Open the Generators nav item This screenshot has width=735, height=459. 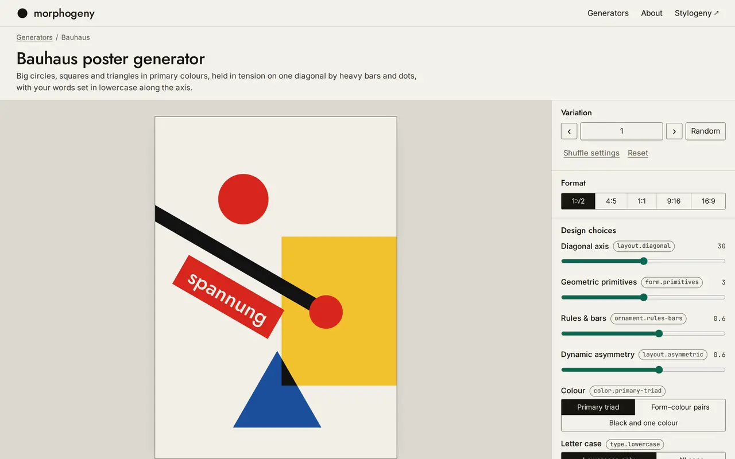608,13
